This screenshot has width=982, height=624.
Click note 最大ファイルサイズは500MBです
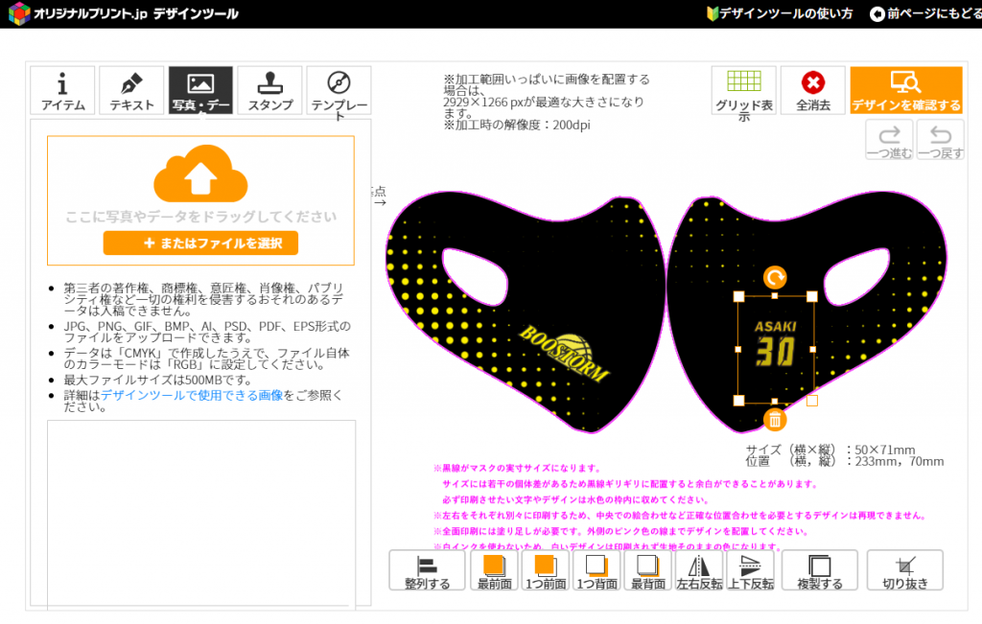pyautogui.click(x=158, y=380)
